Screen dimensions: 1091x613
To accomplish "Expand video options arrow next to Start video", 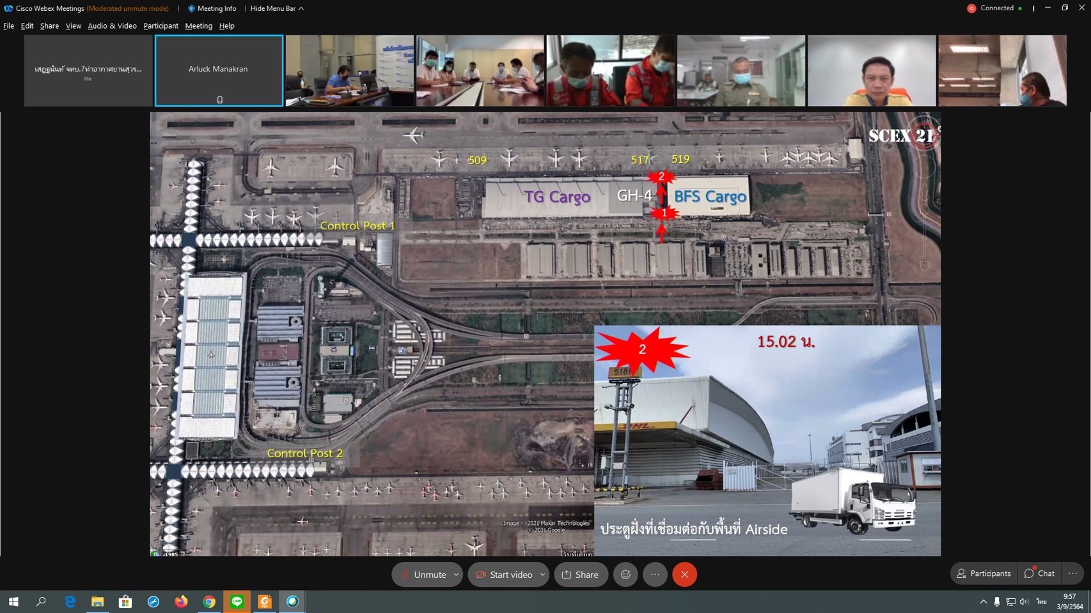I will pyautogui.click(x=542, y=574).
